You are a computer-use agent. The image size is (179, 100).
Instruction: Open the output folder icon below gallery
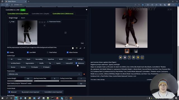coord(121,57)
